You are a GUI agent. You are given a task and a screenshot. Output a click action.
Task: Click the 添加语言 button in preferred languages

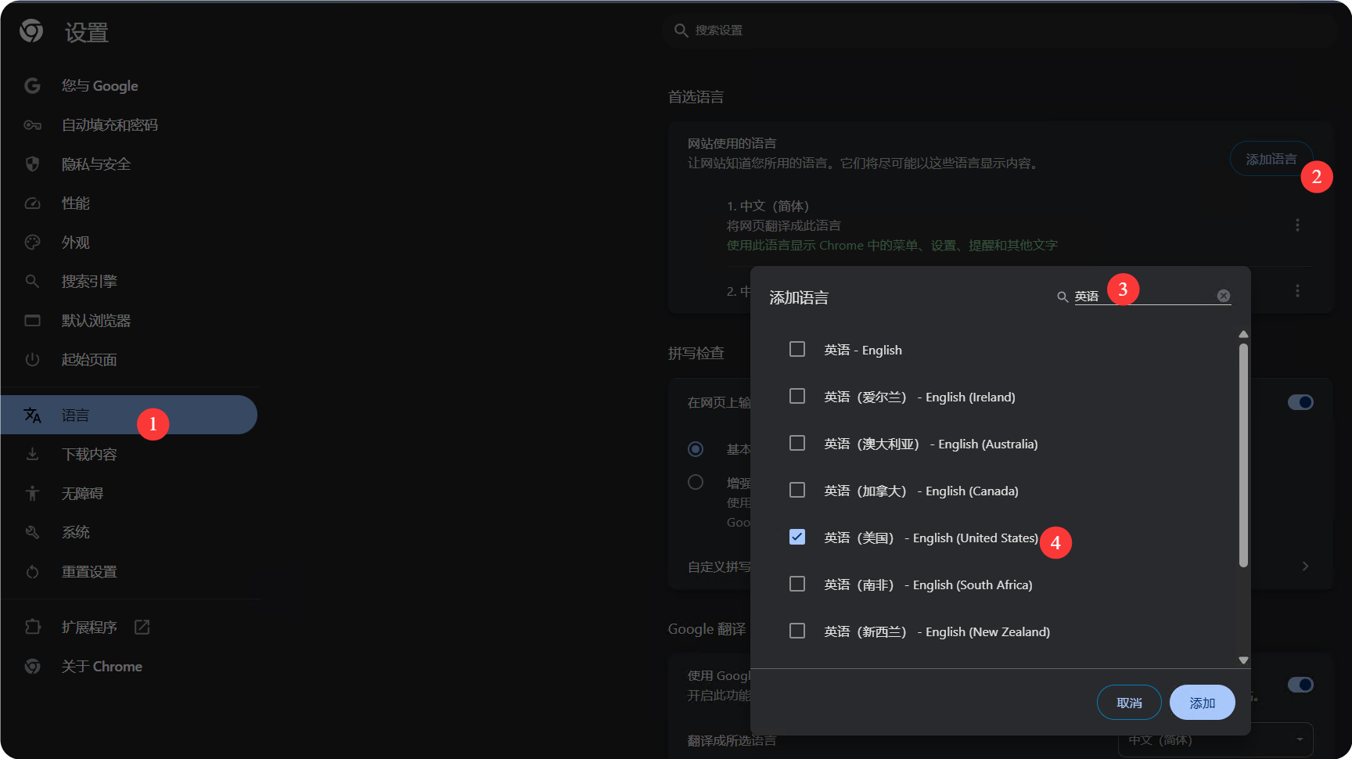pos(1271,159)
